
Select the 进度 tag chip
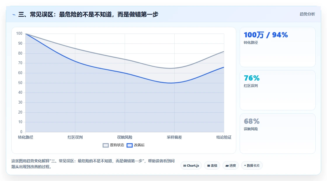[x=231, y=166]
